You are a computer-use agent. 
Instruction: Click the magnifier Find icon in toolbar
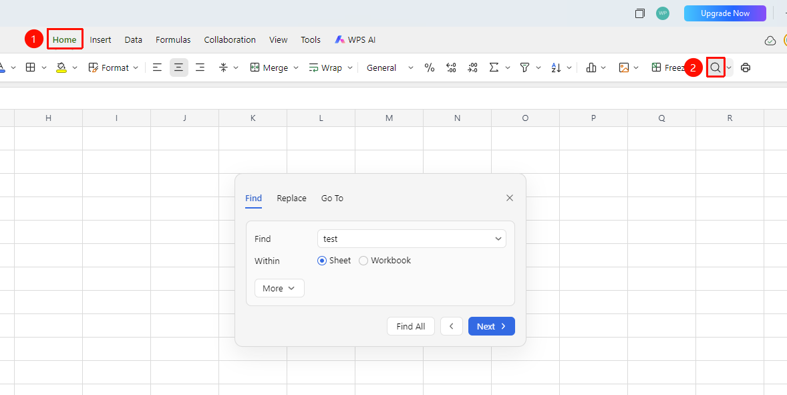(x=716, y=68)
